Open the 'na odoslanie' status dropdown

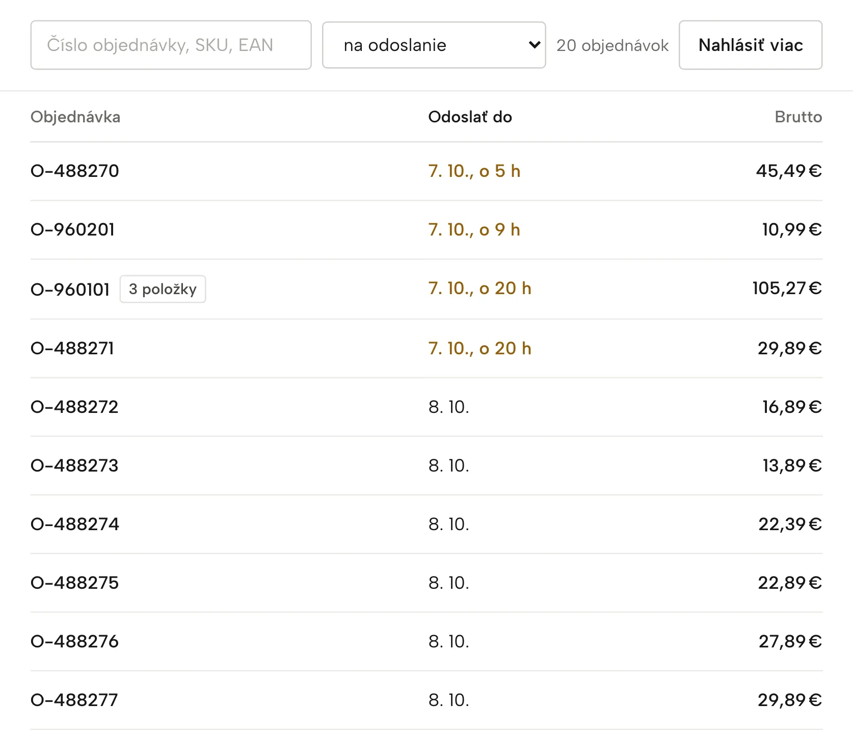click(434, 45)
